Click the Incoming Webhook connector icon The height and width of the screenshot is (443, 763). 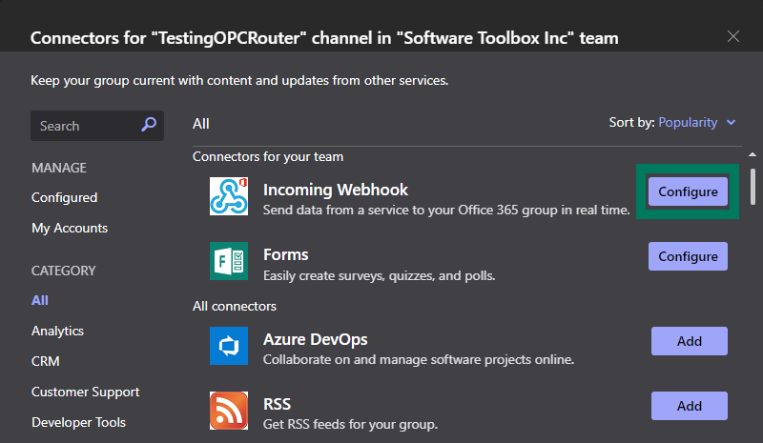coord(229,196)
